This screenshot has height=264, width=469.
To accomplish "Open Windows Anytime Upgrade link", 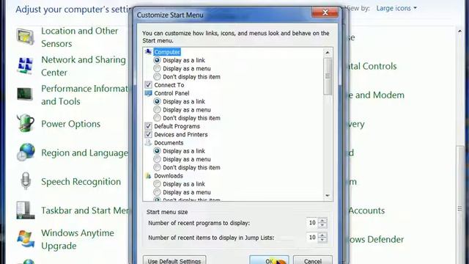I will click(x=78, y=239).
